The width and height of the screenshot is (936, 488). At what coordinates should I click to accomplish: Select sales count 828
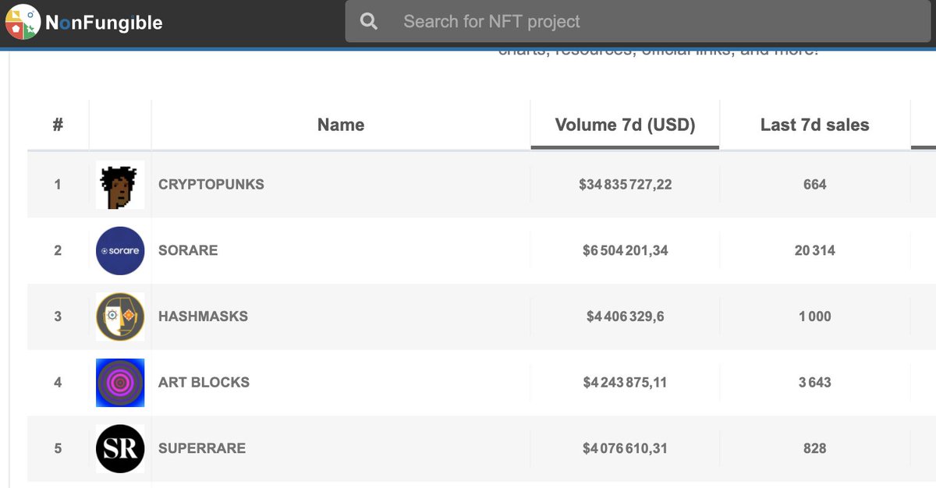tap(814, 448)
